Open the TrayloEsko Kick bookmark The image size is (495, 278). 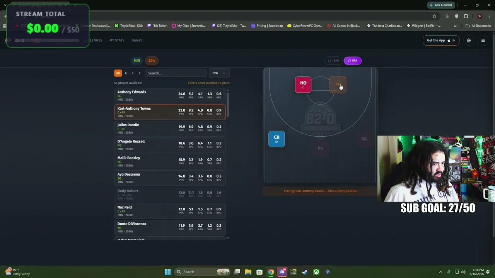(x=129, y=26)
